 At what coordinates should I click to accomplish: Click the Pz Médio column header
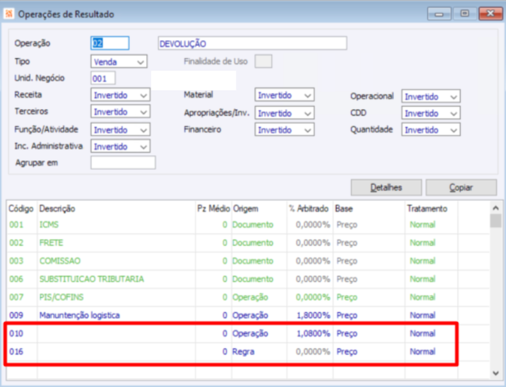pyautogui.click(x=213, y=209)
